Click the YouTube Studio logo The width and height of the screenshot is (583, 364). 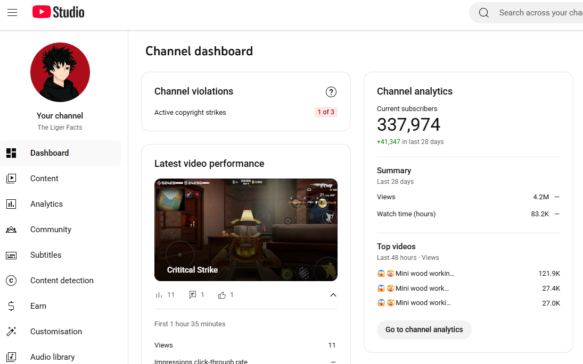[x=59, y=12]
